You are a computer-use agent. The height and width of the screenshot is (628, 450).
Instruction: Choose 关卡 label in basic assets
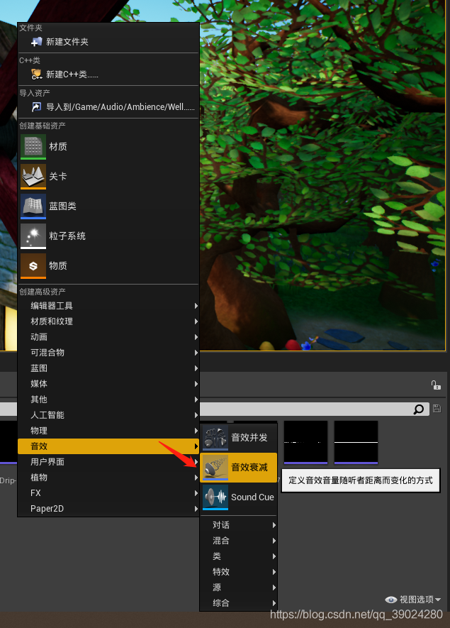(58, 176)
